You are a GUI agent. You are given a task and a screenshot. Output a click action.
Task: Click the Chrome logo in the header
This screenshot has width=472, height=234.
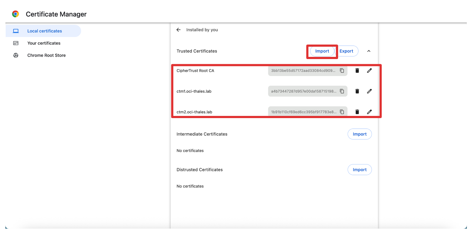point(16,14)
